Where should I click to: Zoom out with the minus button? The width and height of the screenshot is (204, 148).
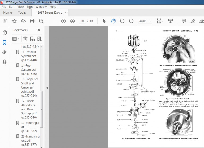click(122, 21)
